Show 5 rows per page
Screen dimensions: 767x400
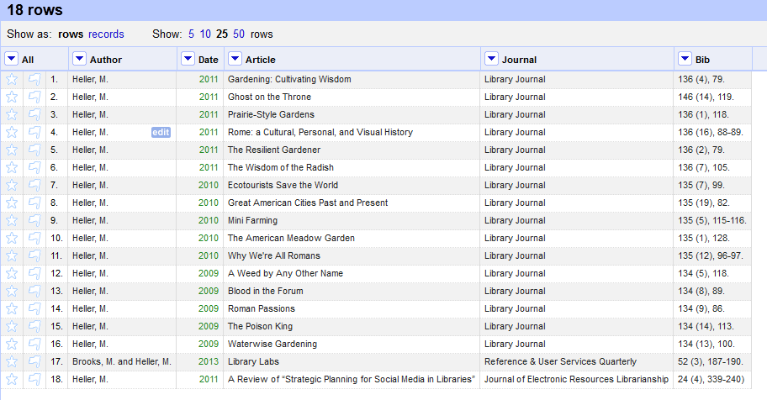191,34
